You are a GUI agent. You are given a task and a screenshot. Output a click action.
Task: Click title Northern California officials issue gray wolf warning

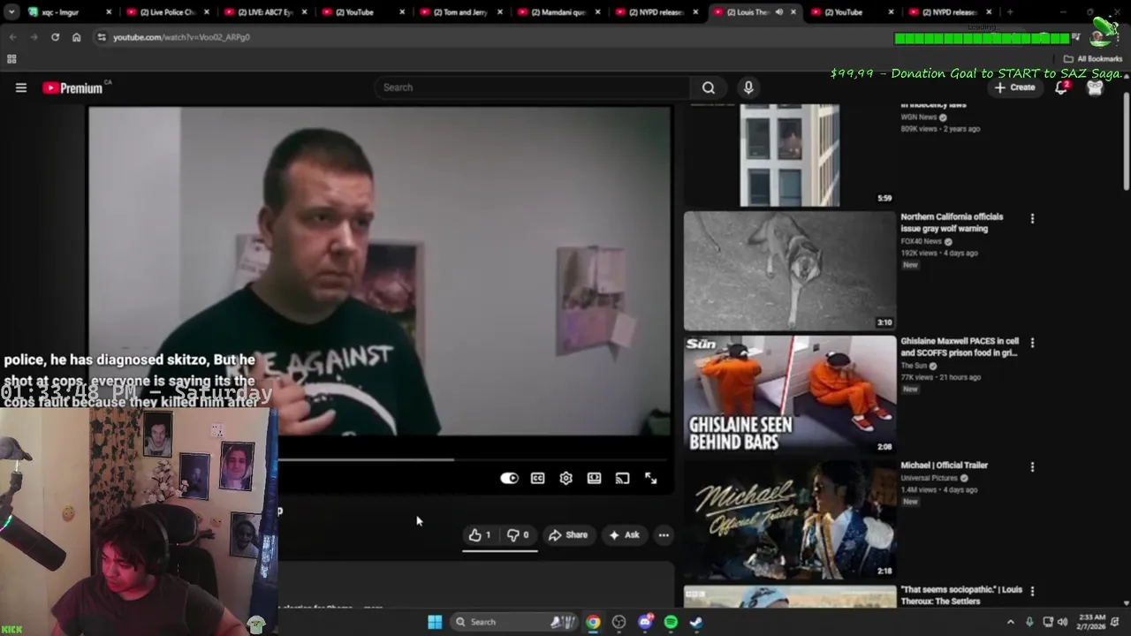point(952,223)
